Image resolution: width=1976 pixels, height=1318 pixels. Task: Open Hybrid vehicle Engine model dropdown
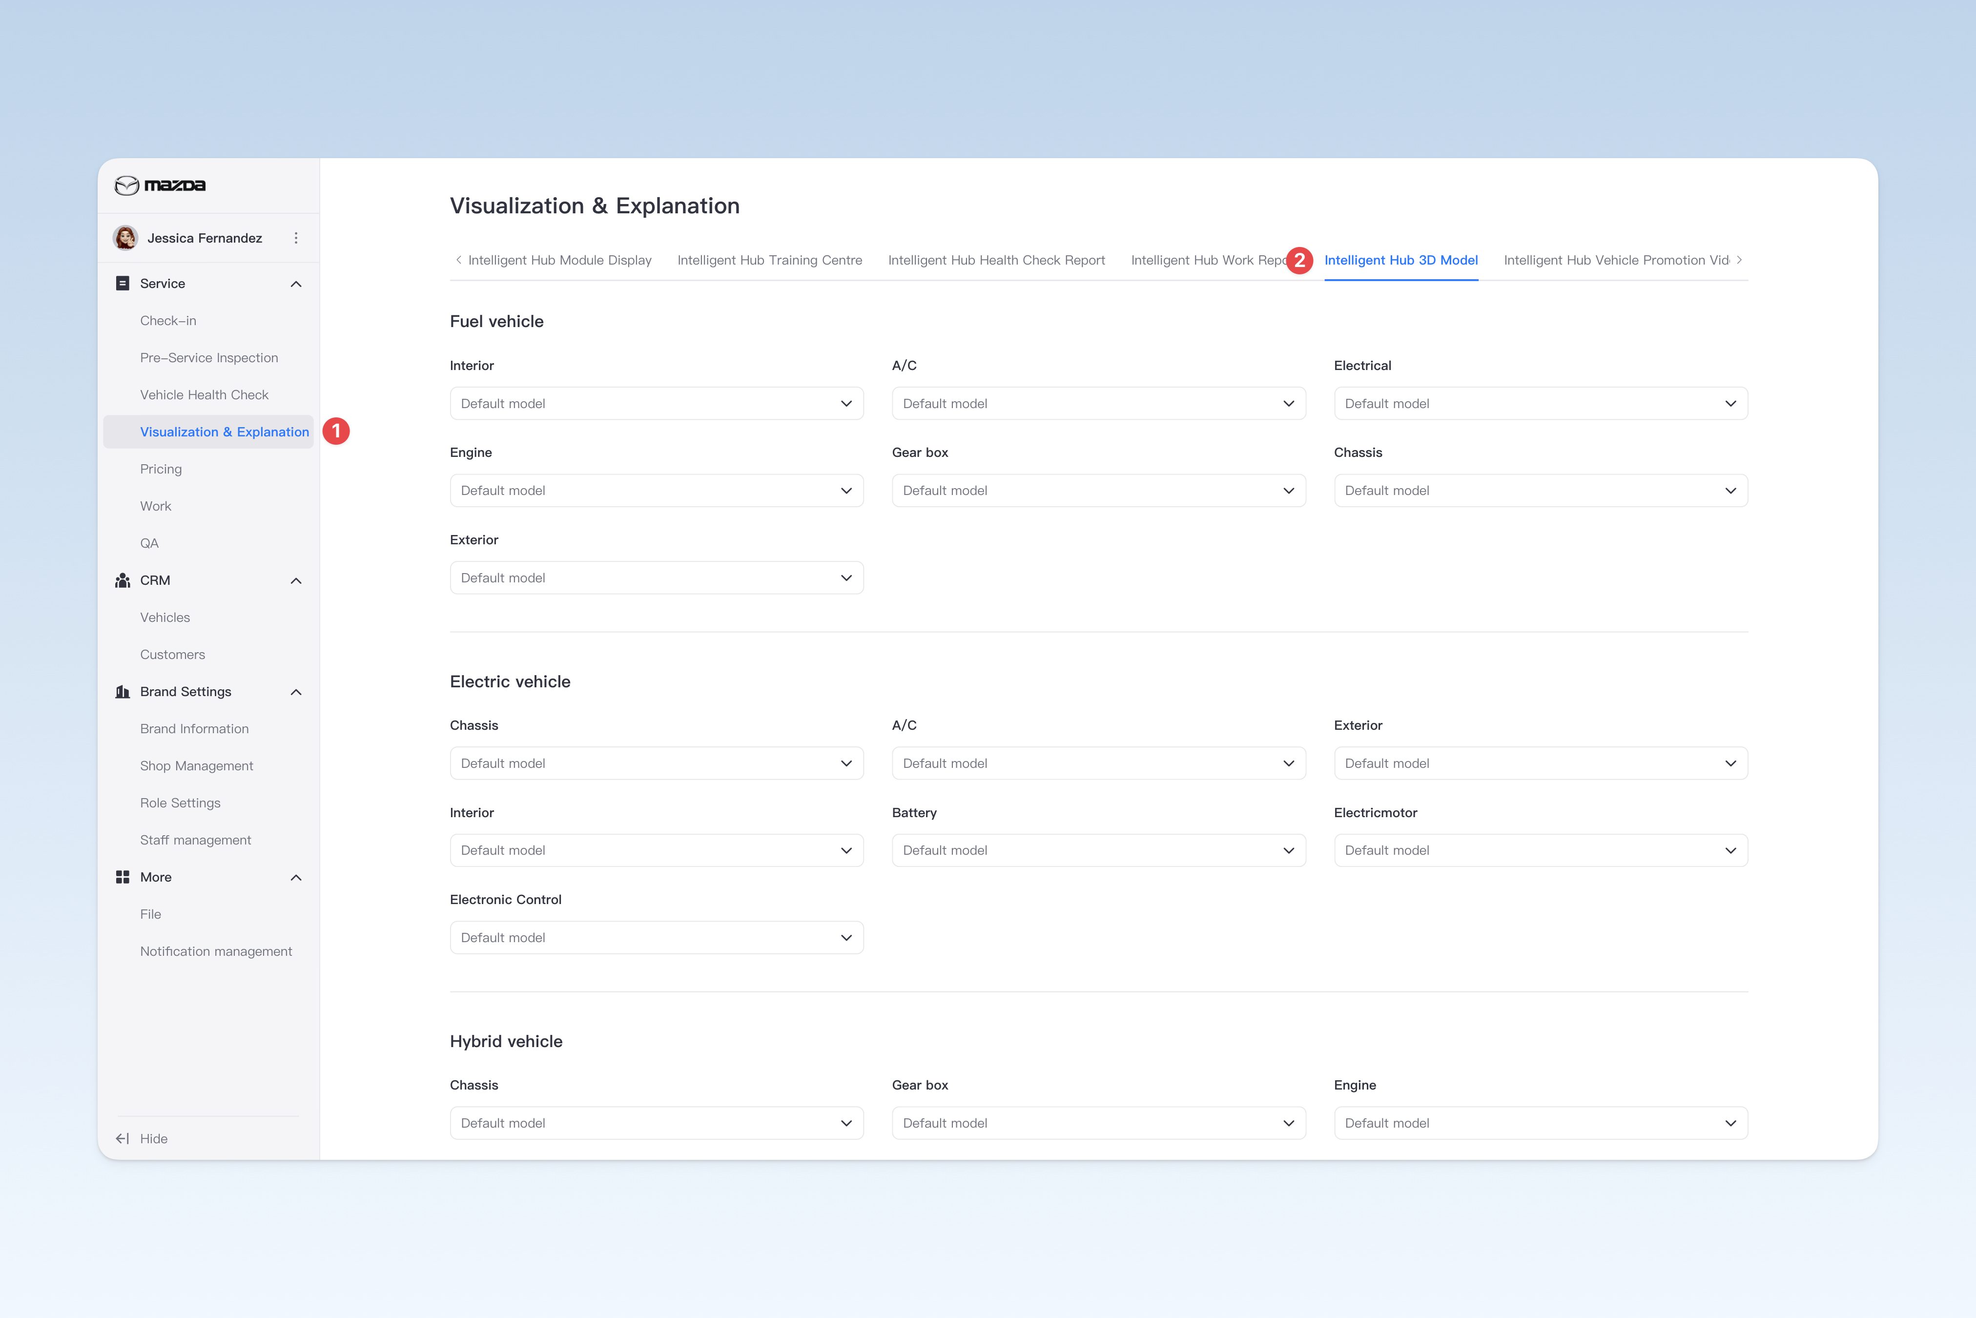pos(1541,1123)
